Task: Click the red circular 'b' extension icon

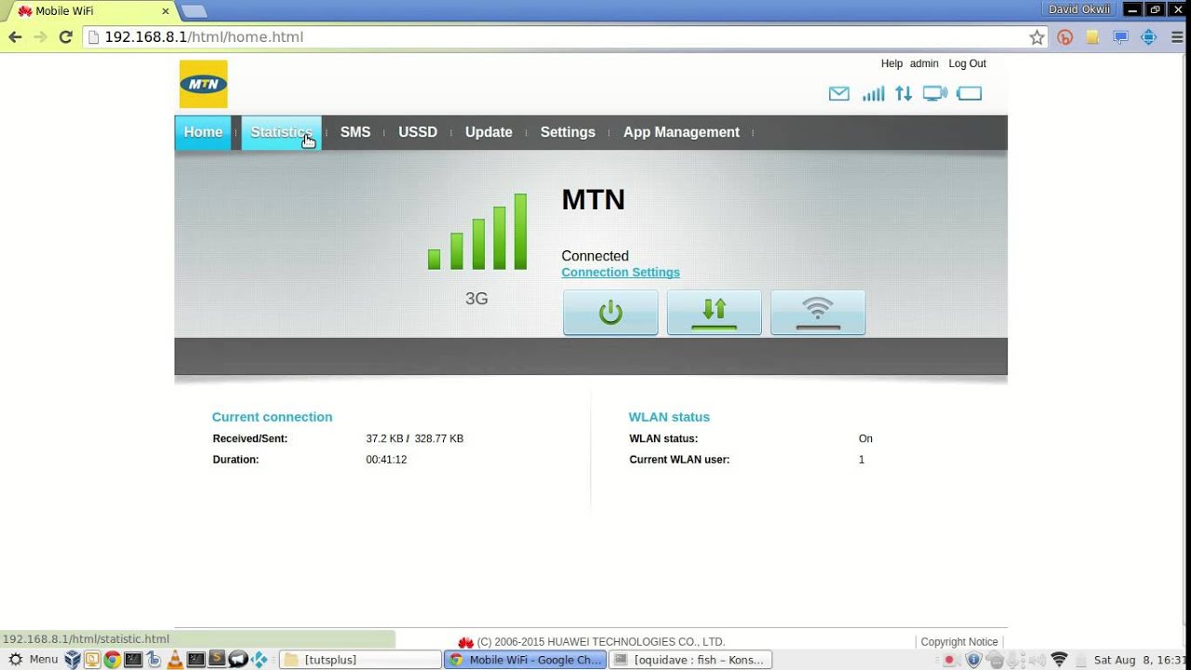Action: tap(1065, 37)
